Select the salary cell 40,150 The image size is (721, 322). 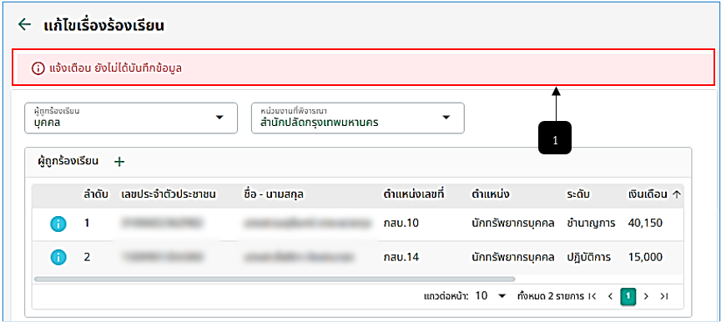click(x=645, y=224)
